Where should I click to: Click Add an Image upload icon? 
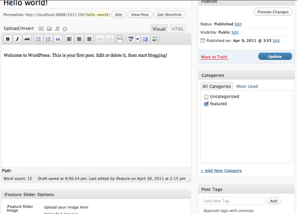pos(41,29)
